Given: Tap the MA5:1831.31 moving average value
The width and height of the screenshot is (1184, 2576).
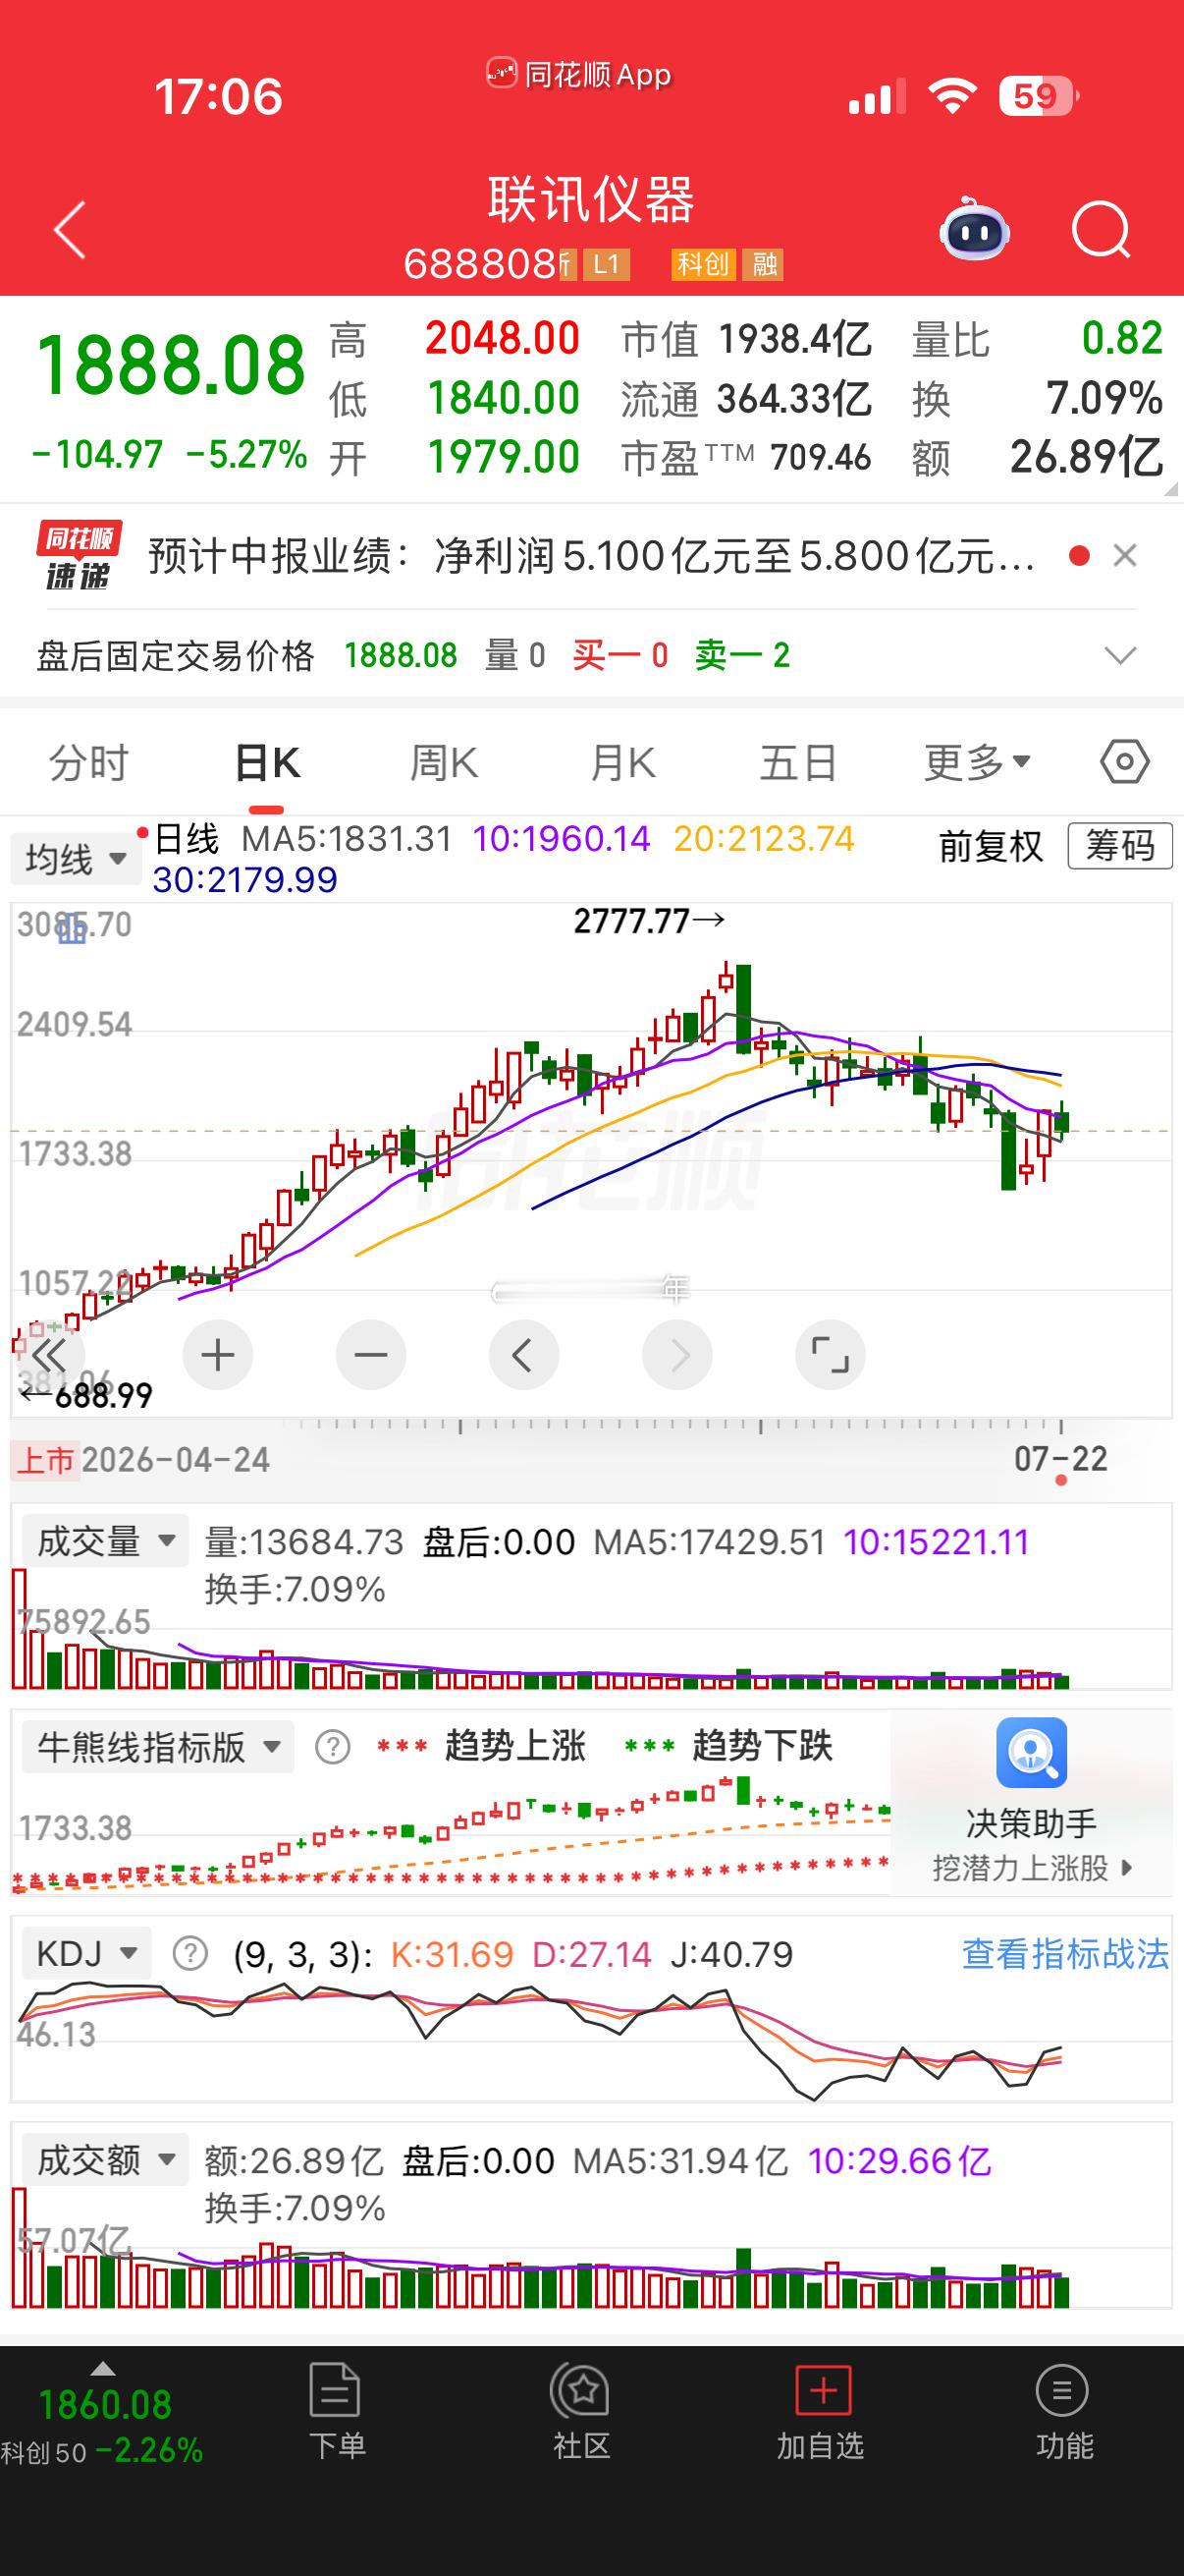Looking at the screenshot, I should pos(347,838).
